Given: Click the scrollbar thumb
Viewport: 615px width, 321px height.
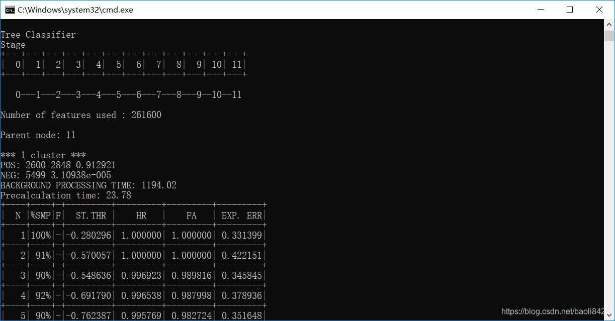Looking at the screenshot, I should pos(609,36).
